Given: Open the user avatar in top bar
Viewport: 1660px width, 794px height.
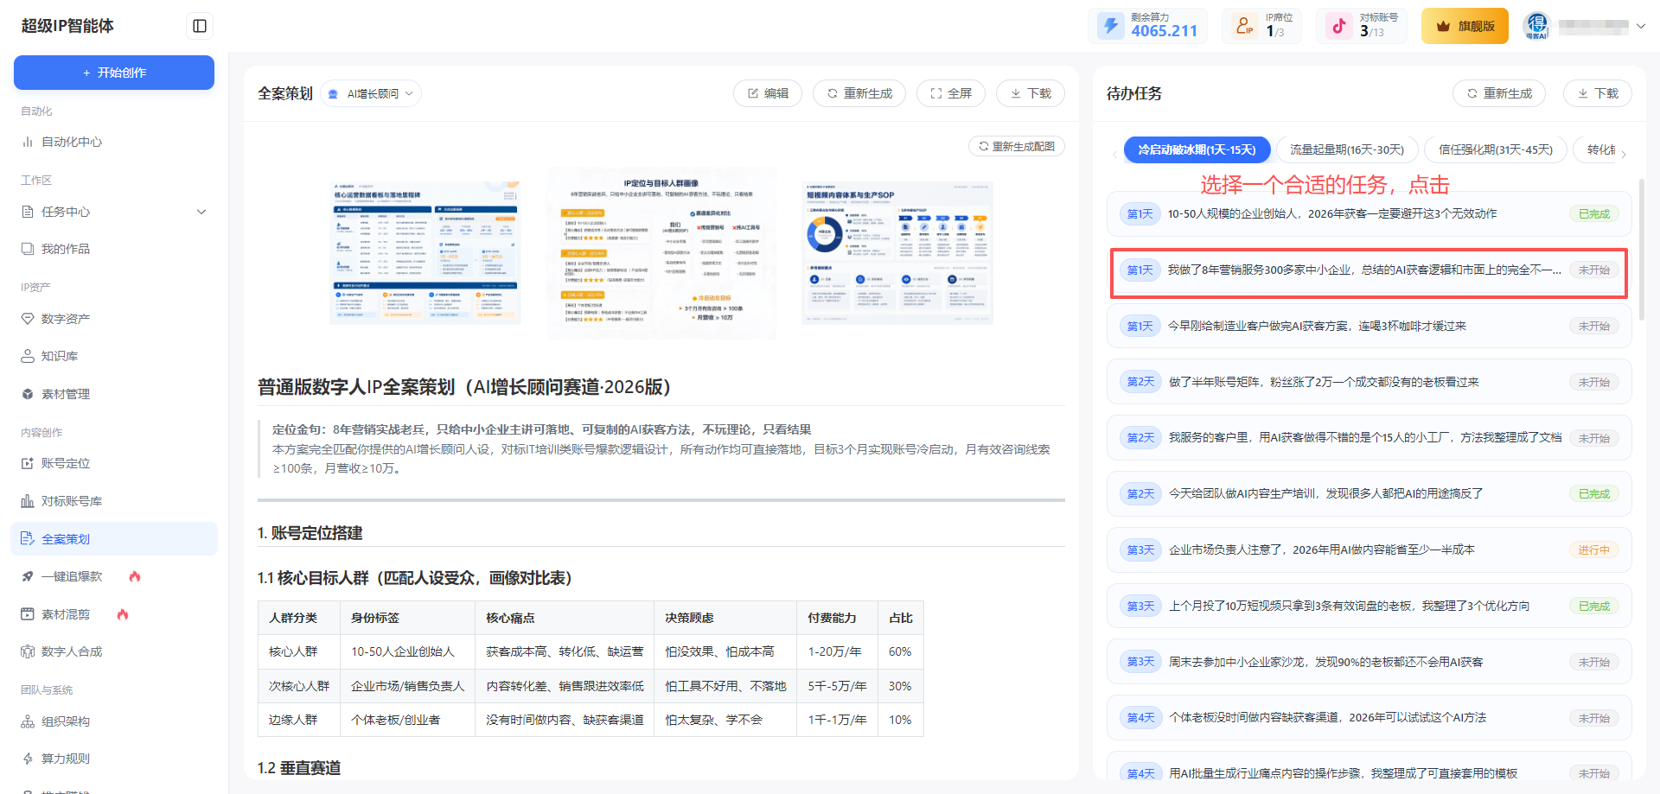Looking at the screenshot, I should [1536, 25].
